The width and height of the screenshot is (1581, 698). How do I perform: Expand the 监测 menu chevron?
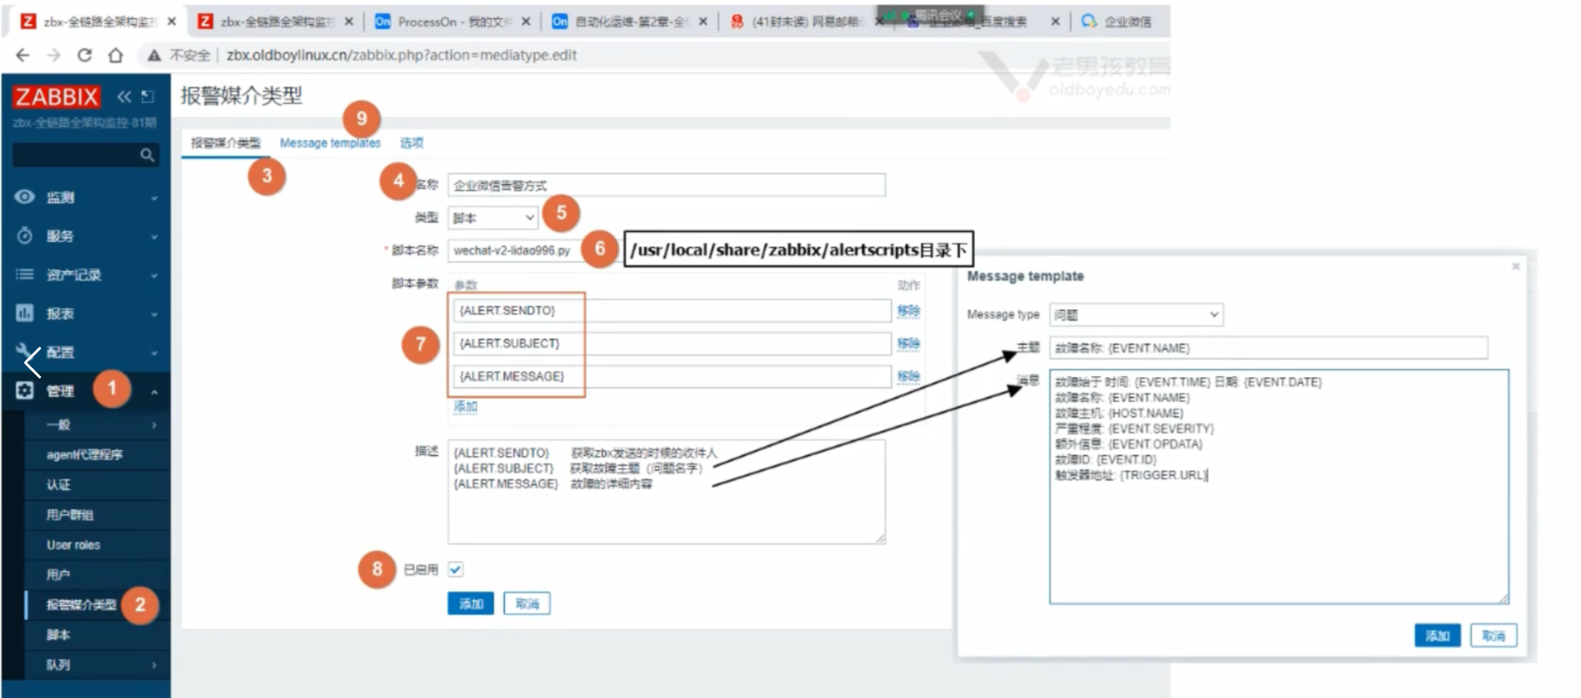154,198
